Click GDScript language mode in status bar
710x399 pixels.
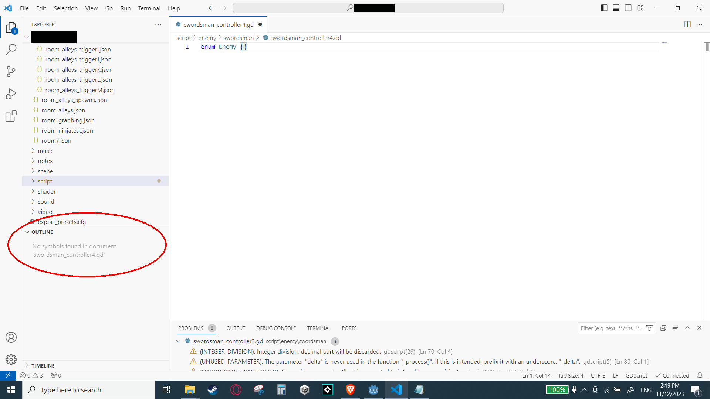click(x=636, y=375)
